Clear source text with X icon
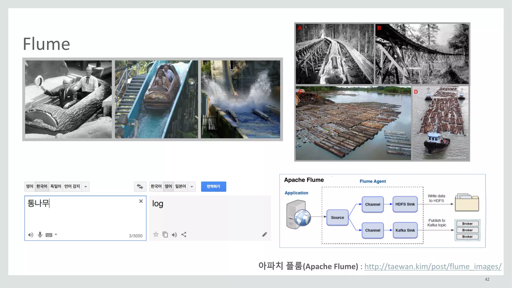Image resolution: width=512 pixels, height=288 pixels. 141,201
